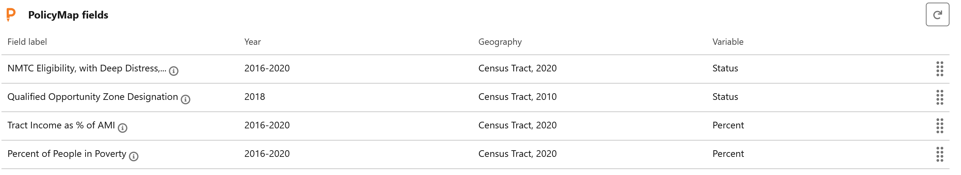Show info for Qualified Opportunity Zone Designation
This screenshot has width=961, height=175.
[x=186, y=100]
